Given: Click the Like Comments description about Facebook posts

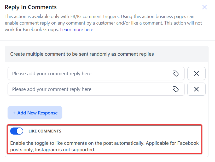Looking at the screenshot, I should click(x=104, y=143).
